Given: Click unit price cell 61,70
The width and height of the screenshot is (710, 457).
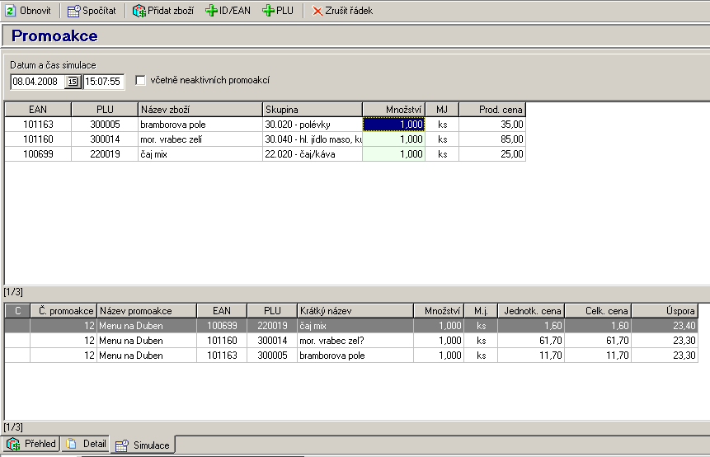Looking at the screenshot, I should [x=531, y=341].
